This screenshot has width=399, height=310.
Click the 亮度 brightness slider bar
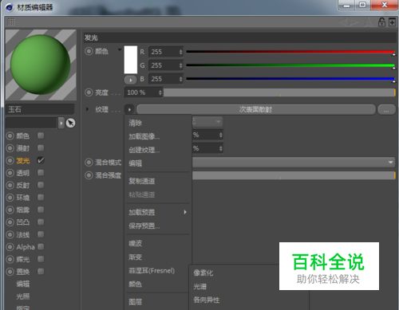point(279,92)
